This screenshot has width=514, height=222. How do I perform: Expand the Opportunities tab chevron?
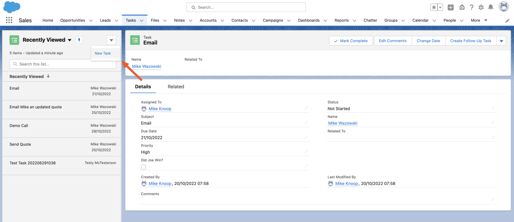click(91, 20)
